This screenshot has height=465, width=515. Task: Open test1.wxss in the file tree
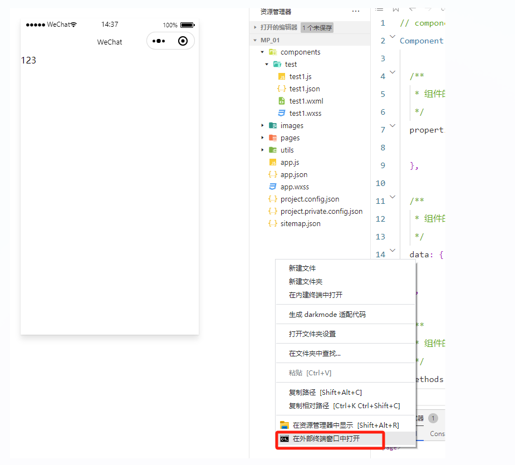click(305, 113)
